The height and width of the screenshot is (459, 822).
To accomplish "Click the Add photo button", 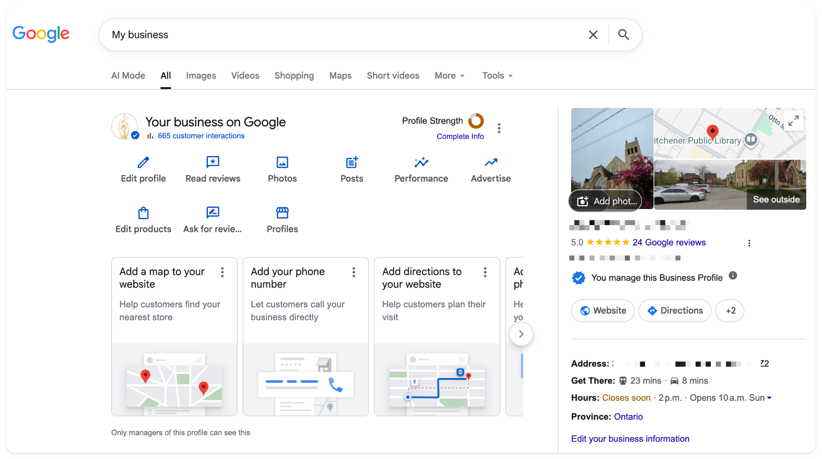I will [x=605, y=201].
